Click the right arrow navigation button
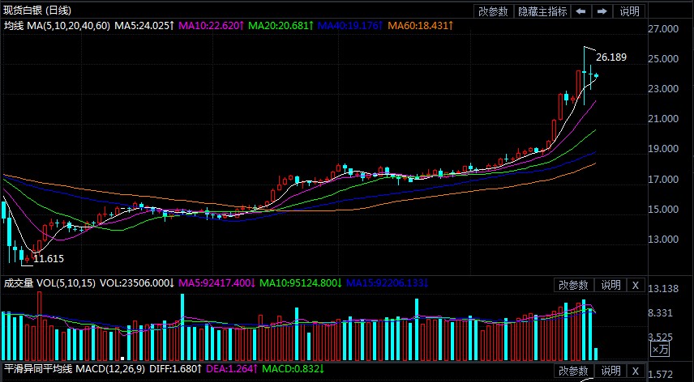The image size is (694, 382). click(602, 11)
